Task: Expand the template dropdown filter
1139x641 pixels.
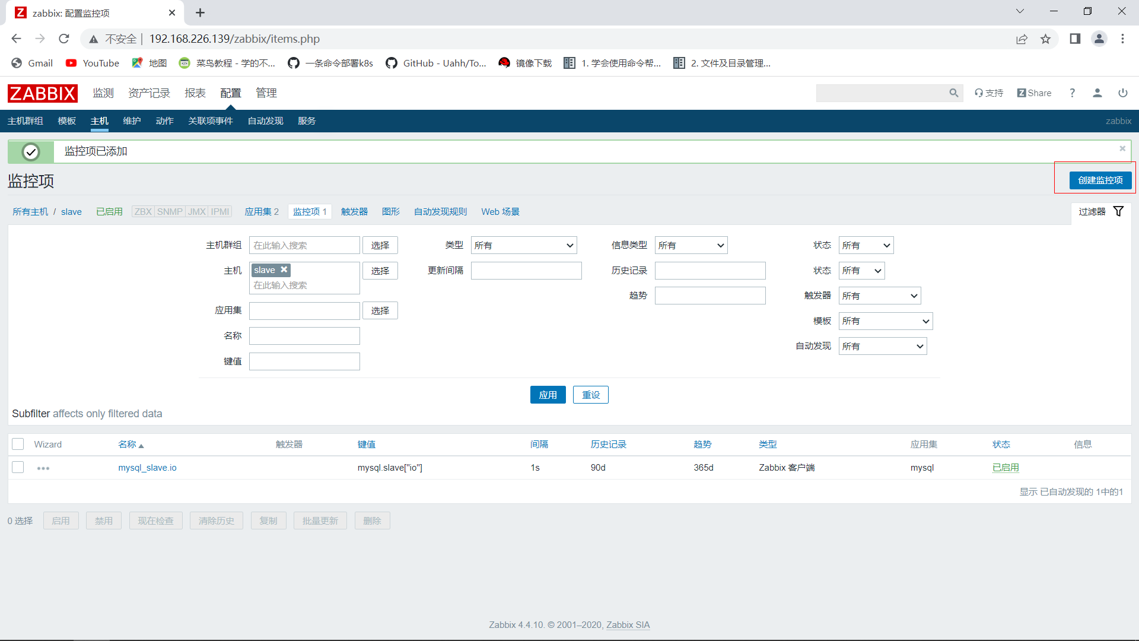Action: [x=885, y=321]
